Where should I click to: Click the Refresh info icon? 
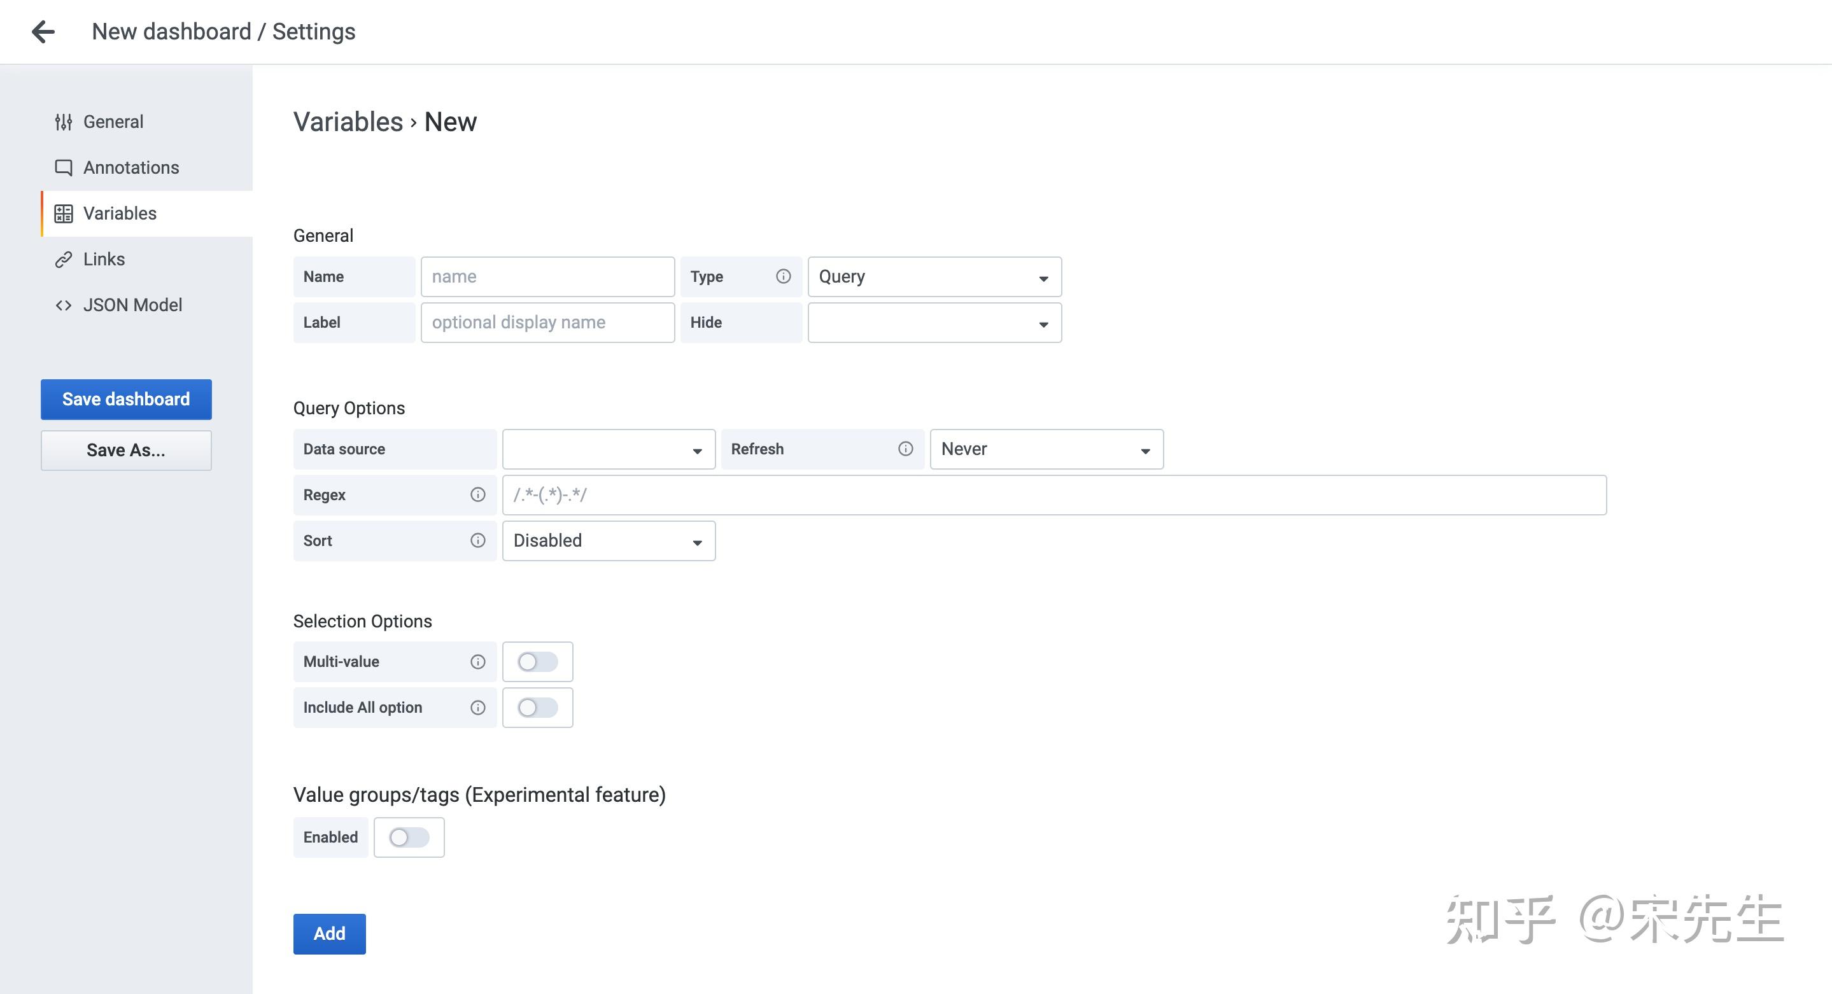(x=905, y=449)
